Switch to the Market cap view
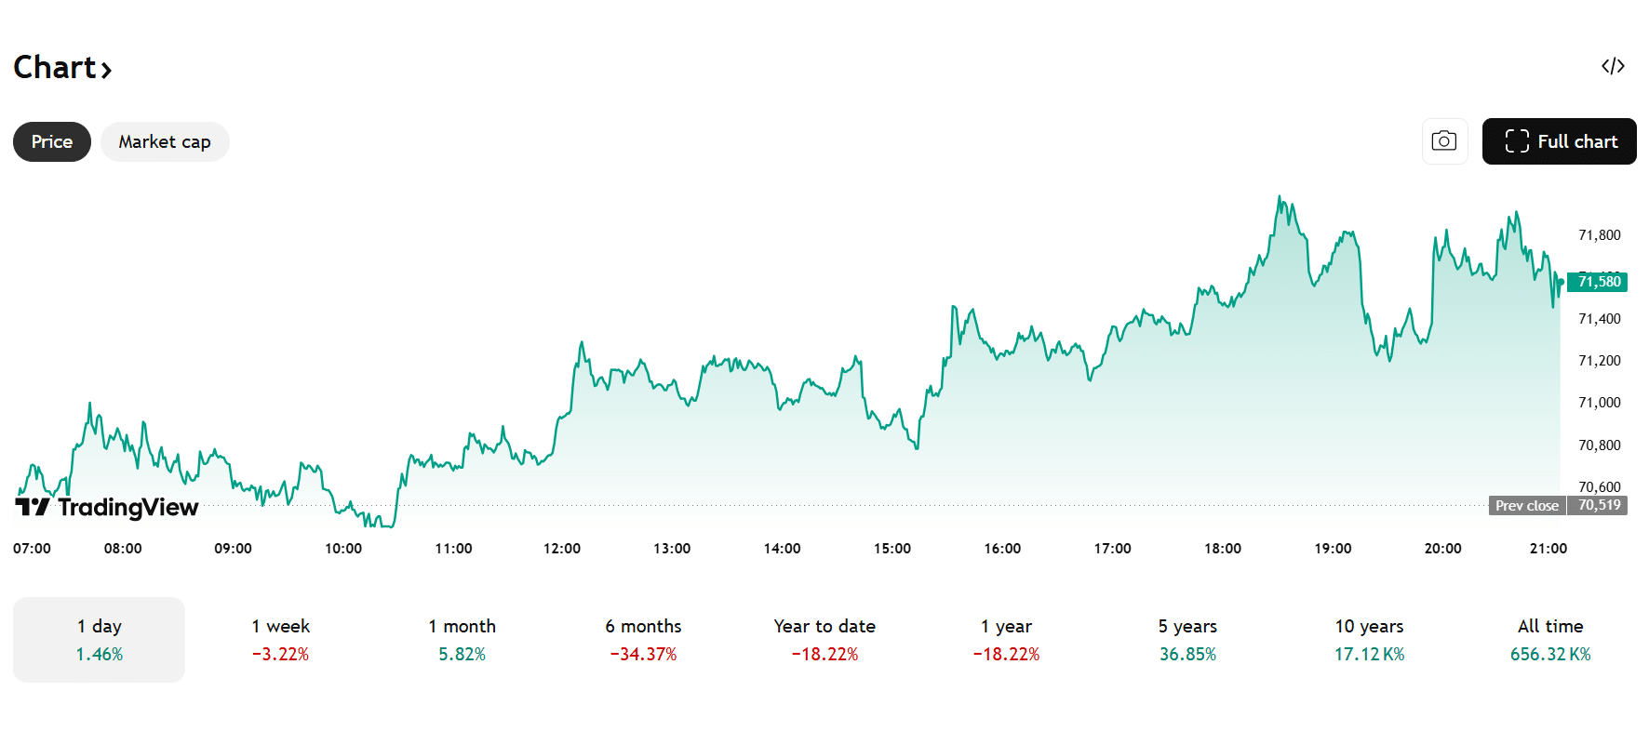Image resolution: width=1649 pixels, height=731 pixels. 165,141
